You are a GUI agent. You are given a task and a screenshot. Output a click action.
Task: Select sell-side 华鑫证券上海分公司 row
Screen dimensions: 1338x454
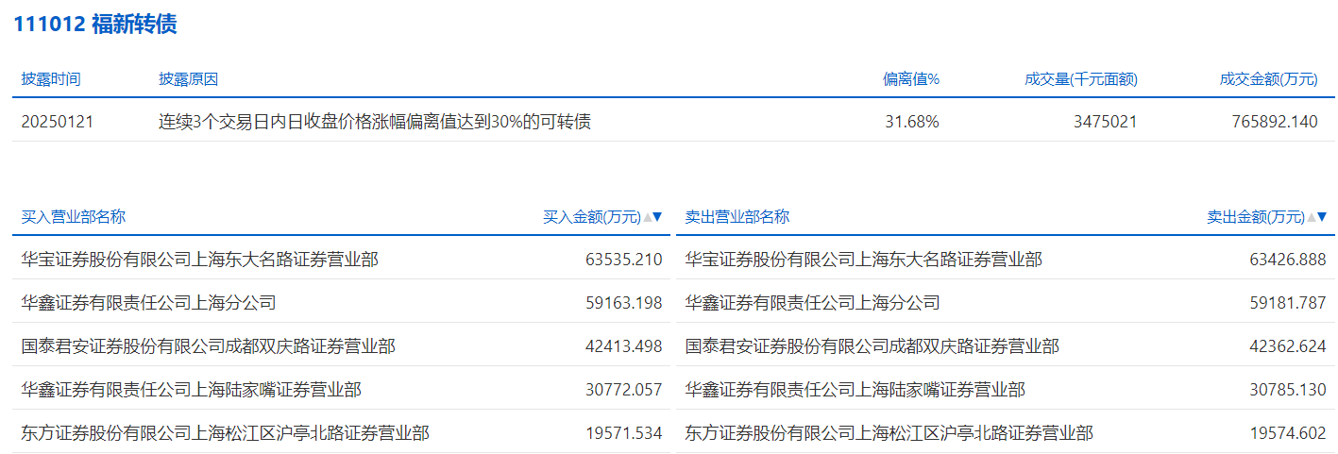[x=1006, y=302]
